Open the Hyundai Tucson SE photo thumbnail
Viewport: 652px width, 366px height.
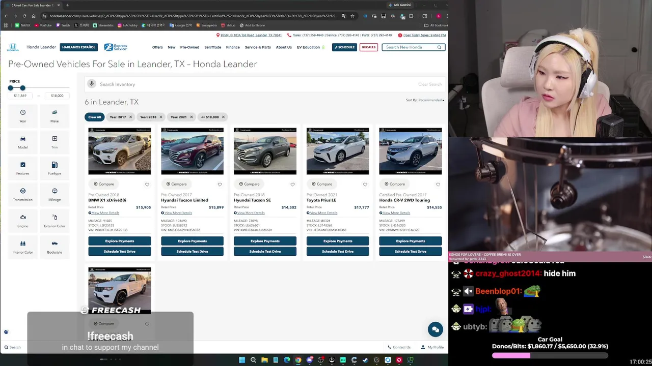[x=265, y=151]
